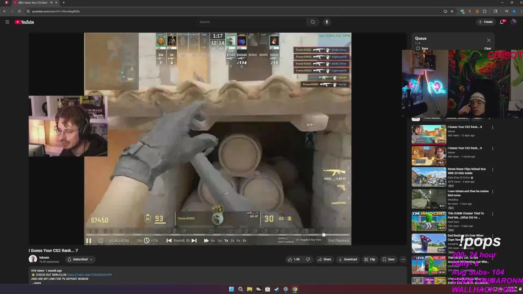Open the Create menu button
This screenshot has height=294, width=523.
[485, 22]
